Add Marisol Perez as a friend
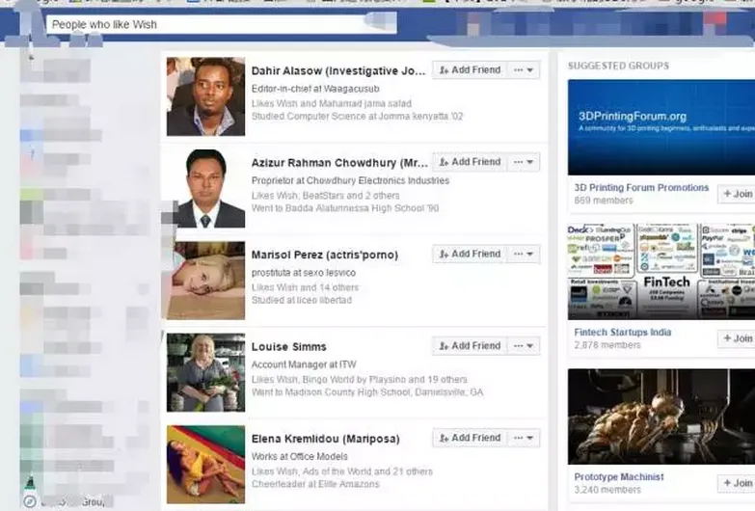Image resolution: width=755 pixels, height=511 pixels. pos(470,255)
